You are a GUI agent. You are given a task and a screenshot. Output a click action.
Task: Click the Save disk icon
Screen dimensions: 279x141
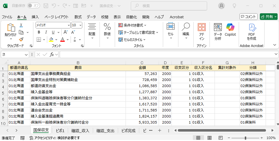(46, 6)
